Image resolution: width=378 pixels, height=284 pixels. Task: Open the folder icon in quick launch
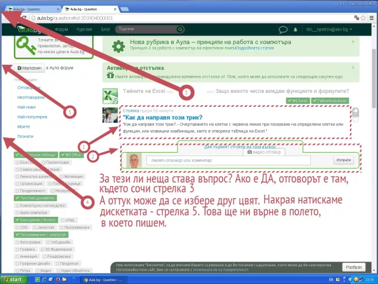click(64, 280)
